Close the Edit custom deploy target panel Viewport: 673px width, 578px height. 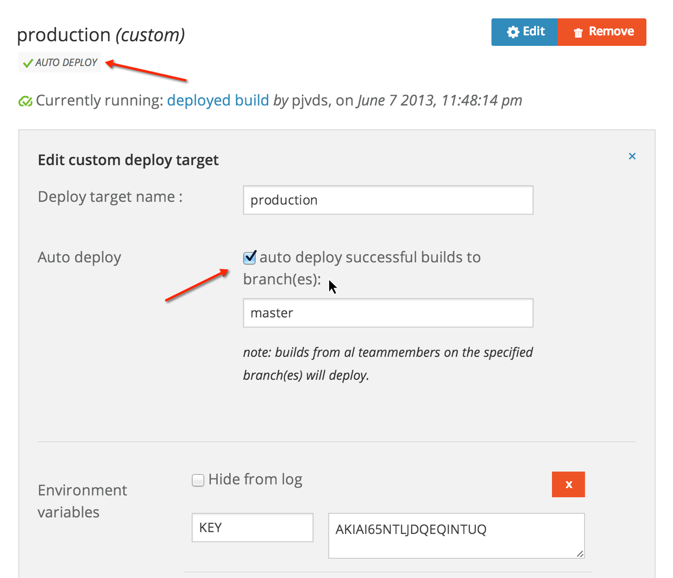coord(632,156)
